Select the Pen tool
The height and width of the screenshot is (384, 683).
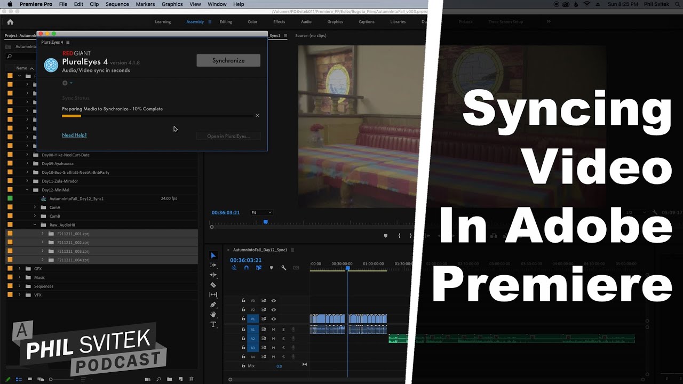pos(213,305)
